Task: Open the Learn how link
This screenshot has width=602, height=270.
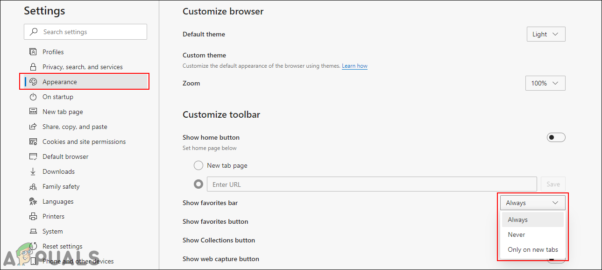Action: 354,66
